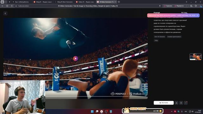
Task: Play the generated boxing video
Action: point(75,58)
